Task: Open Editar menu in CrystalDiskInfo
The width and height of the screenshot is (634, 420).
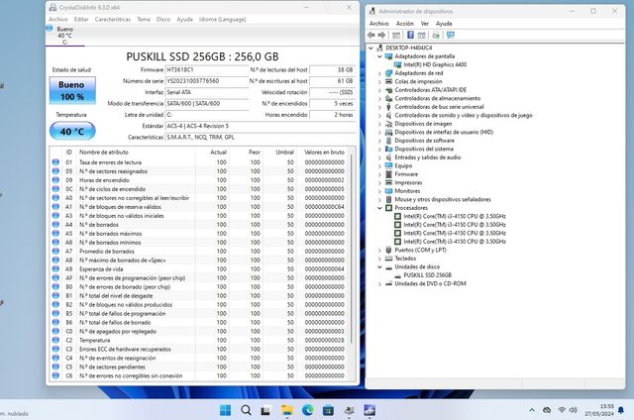Action: pos(81,19)
